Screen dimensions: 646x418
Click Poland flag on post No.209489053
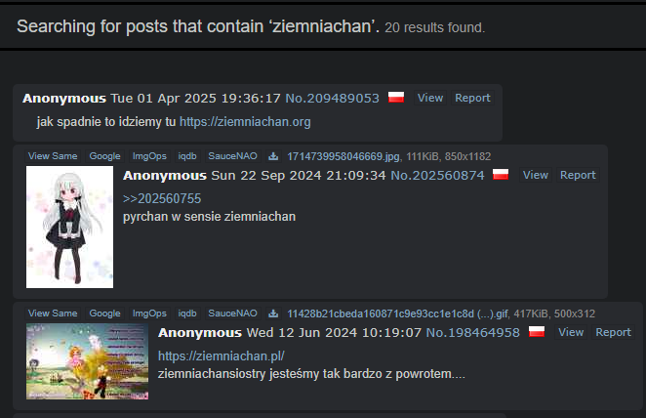(396, 98)
